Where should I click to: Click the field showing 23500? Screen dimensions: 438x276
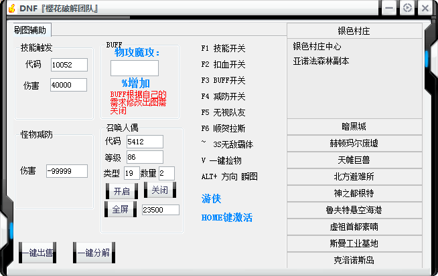coord(161,210)
